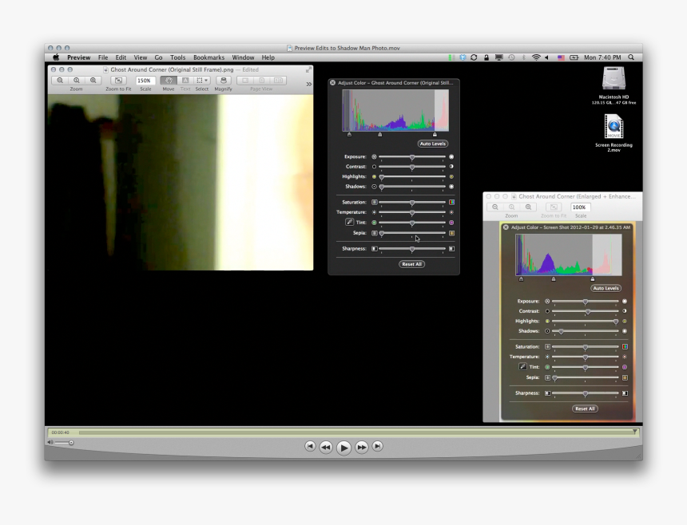Click the Saturation color icon at slider end
This screenshot has height=525, width=687.
pos(451,202)
